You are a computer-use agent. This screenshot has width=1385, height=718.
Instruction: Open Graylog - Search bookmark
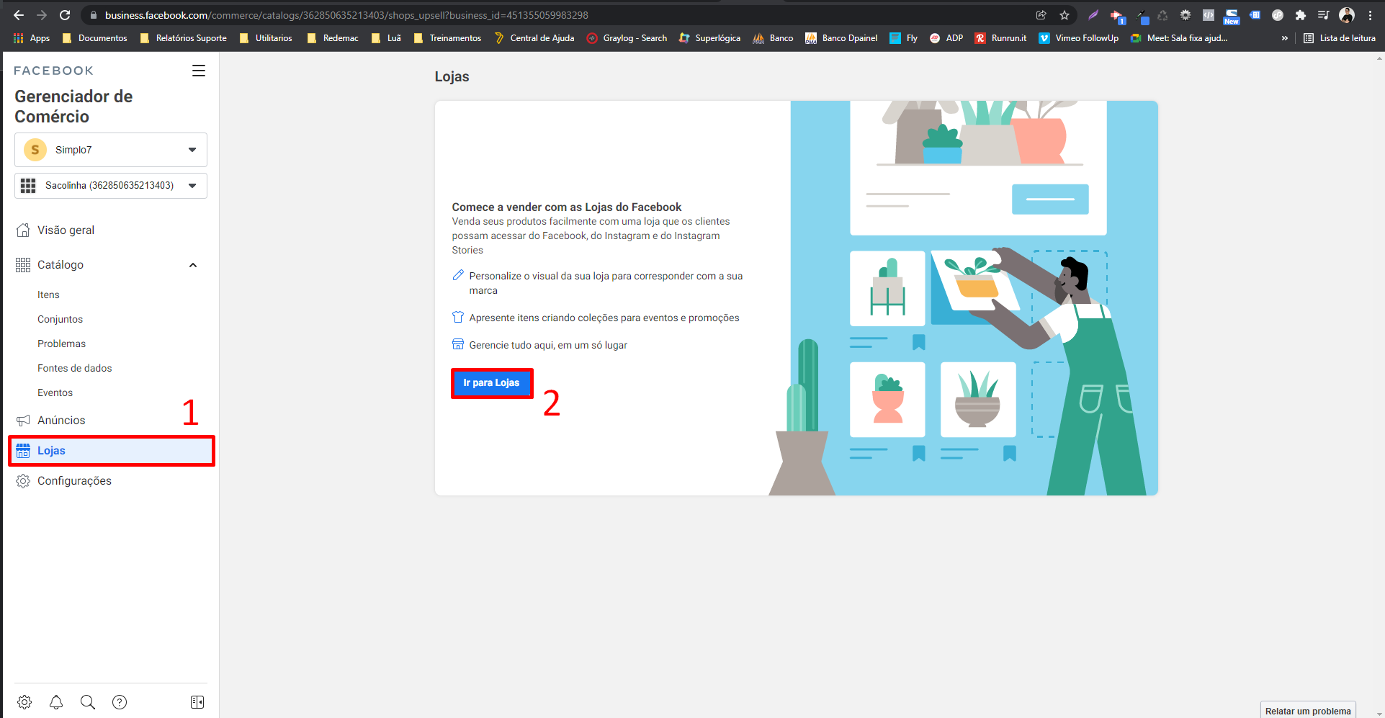click(627, 38)
